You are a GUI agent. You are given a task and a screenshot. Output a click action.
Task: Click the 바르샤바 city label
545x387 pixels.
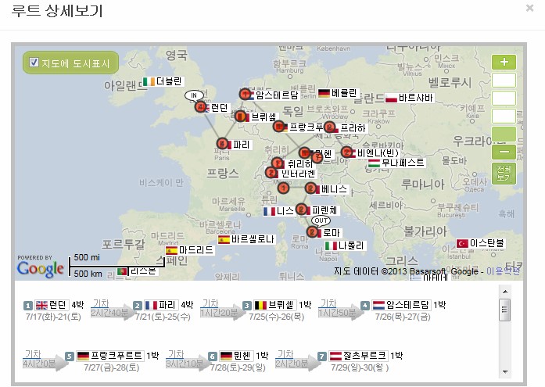410,98
